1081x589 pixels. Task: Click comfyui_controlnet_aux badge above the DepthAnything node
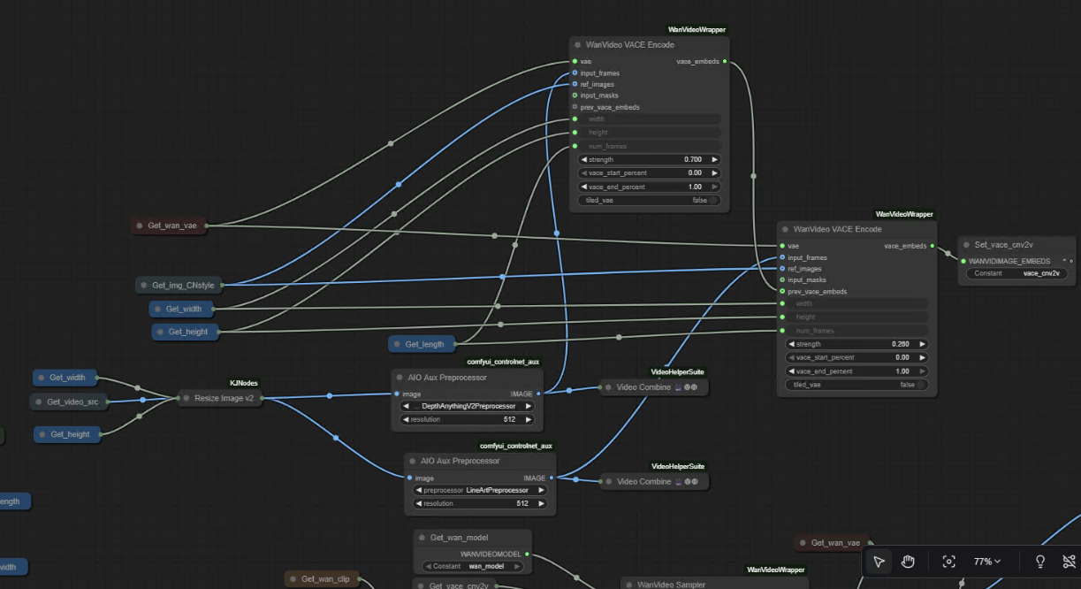503,362
